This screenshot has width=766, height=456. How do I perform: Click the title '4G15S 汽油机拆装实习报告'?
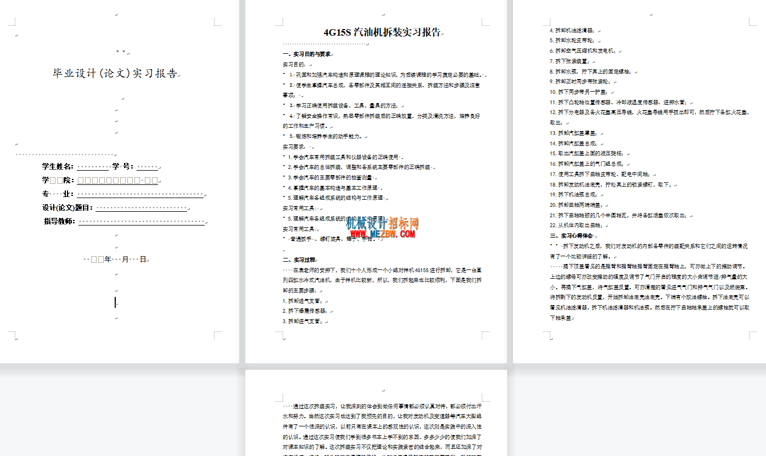pyautogui.click(x=382, y=32)
